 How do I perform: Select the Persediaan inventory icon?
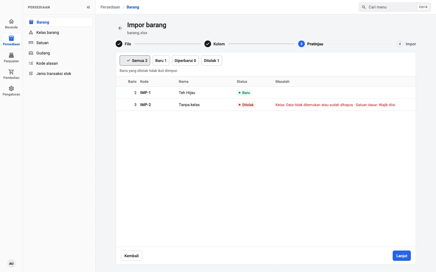pyautogui.click(x=11, y=38)
